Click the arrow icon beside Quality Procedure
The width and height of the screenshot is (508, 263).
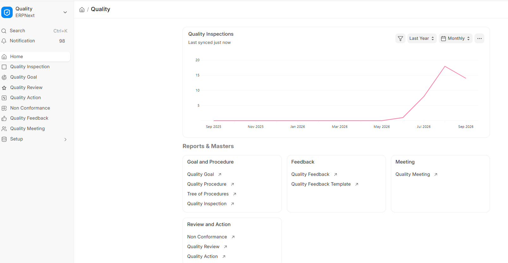232,184
